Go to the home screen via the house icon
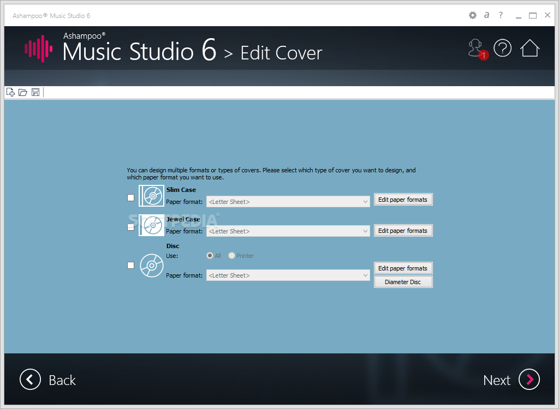This screenshot has height=409, width=559. coord(530,48)
